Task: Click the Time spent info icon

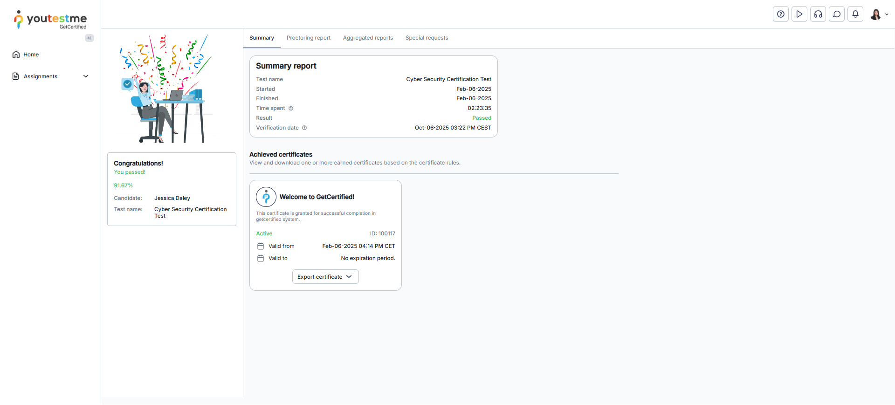Action: (x=291, y=109)
